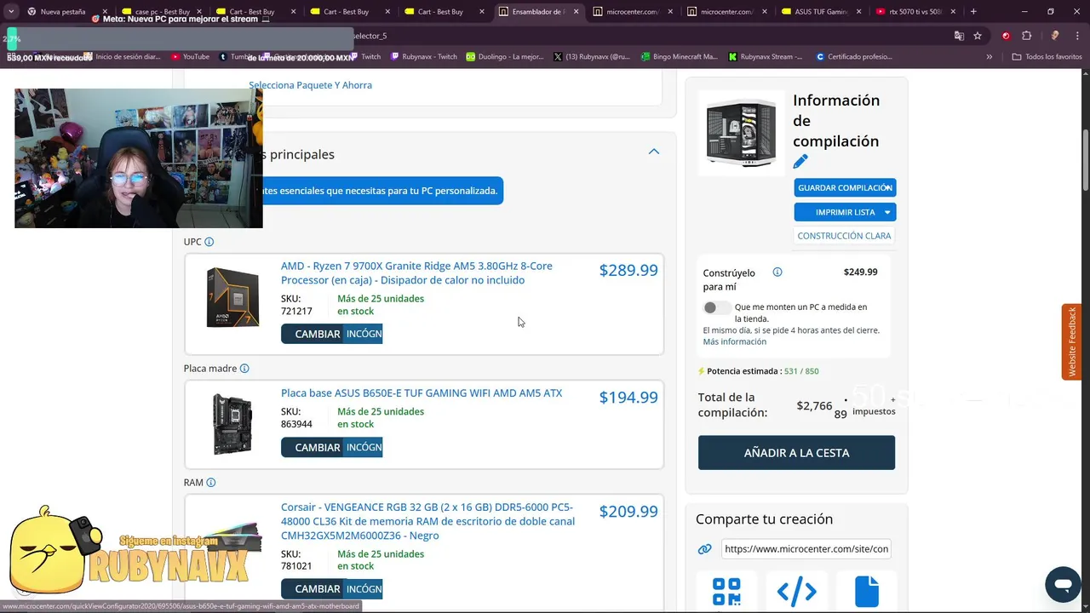Open Corsair VENGEANCE RGB 32 GB link
Image resolution: width=1090 pixels, height=613 pixels.
click(427, 521)
